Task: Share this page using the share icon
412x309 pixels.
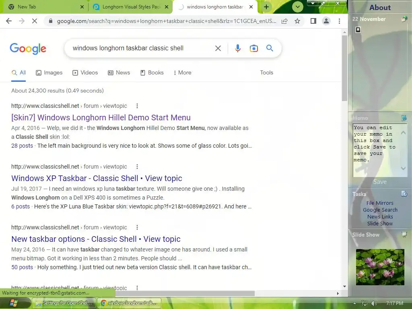Action: (284, 21)
